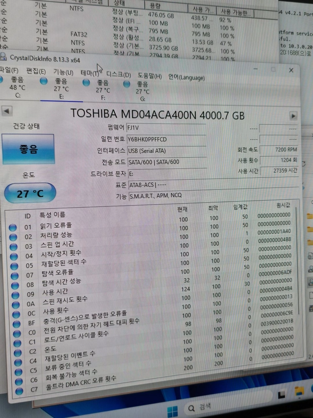The width and height of the screenshot is (313, 418).
Task: Click the CrystalDiskInfo title bar app icon
Action: [3, 56]
